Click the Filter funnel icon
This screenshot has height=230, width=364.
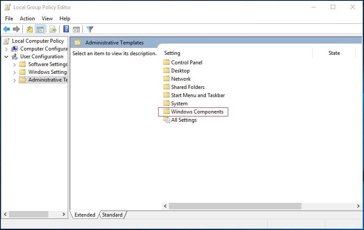point(90,29)
